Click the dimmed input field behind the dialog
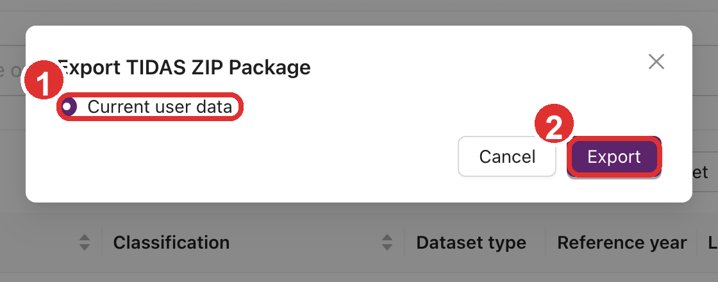Image resolution: width=718 pixels, height=282 pixels. click(12, 70)
